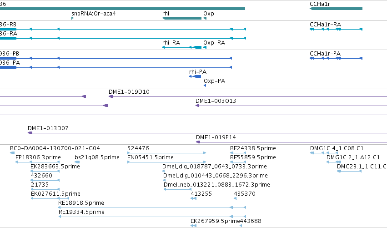Select the snoRNA:Or-aca4 gene marker

coord(73,18)
